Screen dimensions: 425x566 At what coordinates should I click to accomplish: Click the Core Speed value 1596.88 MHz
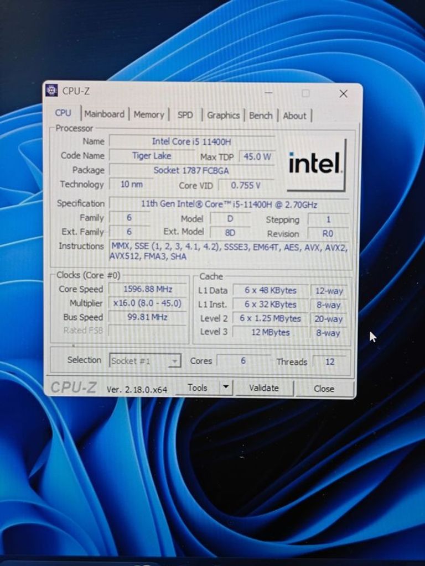tap(148, 289)
